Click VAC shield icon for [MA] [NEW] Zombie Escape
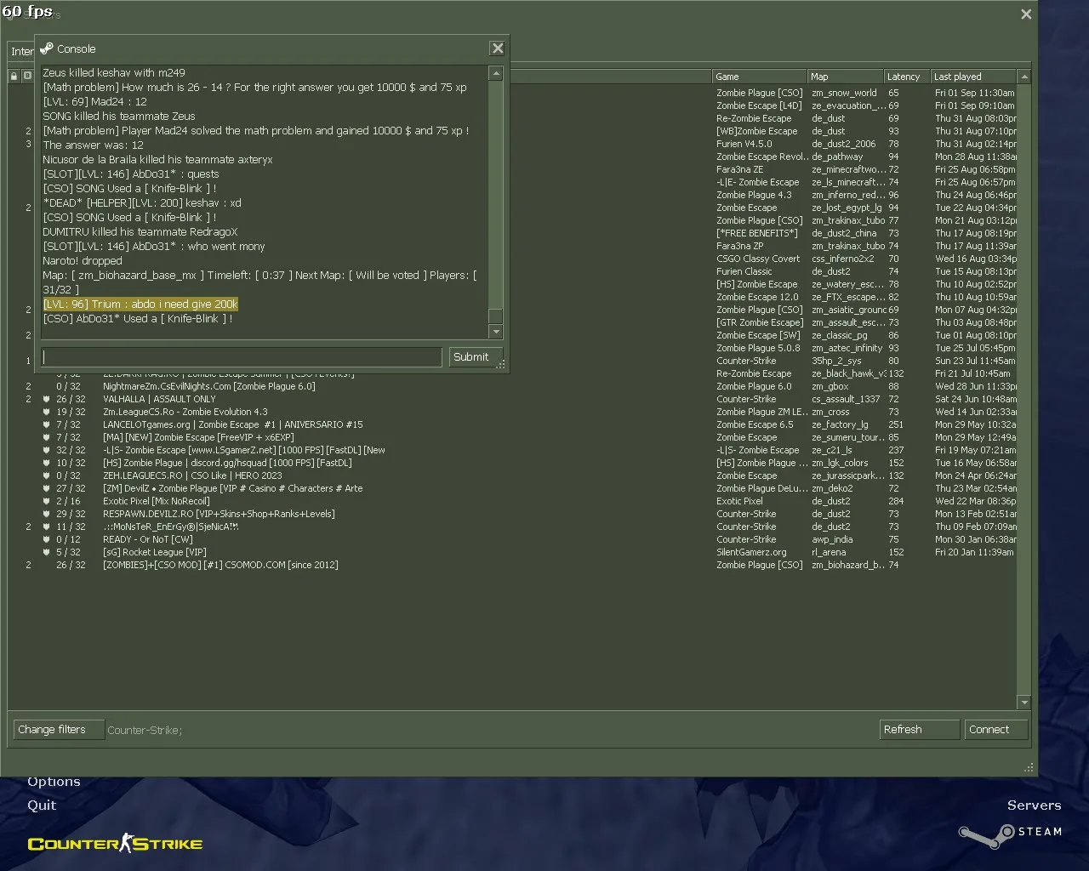1089x871 pixels. click(47, 437)
